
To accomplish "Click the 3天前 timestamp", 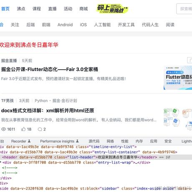I will (x=24, y=101).
